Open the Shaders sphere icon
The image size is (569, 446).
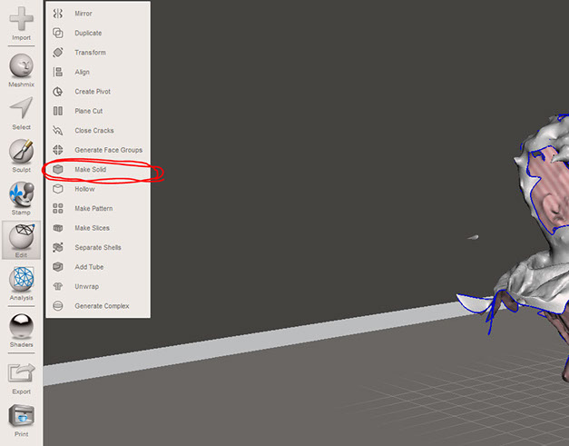pos(22,326)
